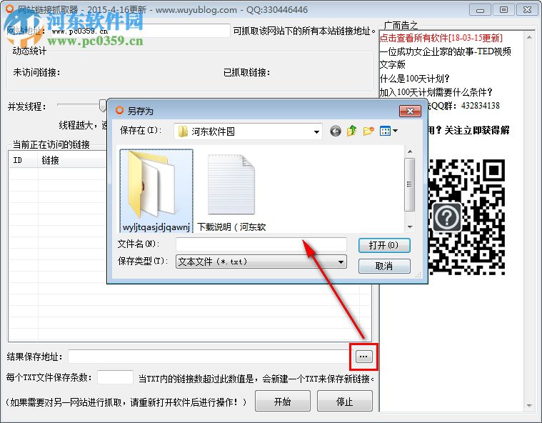Viewport: 542px width, 423px height.
Task: Open the 一位成功女企业家的故事 link
Action: (x=445, y=58)
